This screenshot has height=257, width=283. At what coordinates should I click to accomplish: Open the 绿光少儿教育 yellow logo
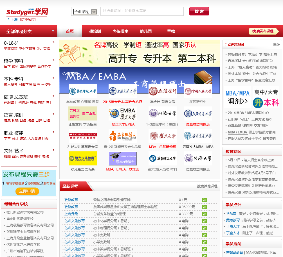click(83, 158)
